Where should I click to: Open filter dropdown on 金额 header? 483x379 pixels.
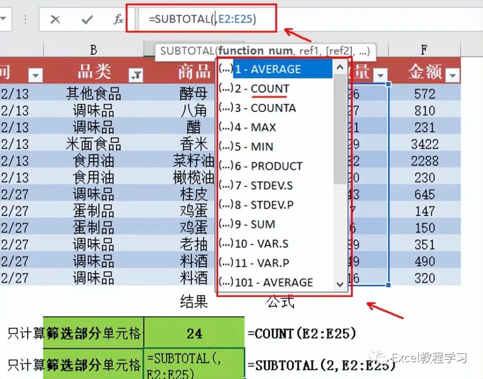(x=453, y=75)
